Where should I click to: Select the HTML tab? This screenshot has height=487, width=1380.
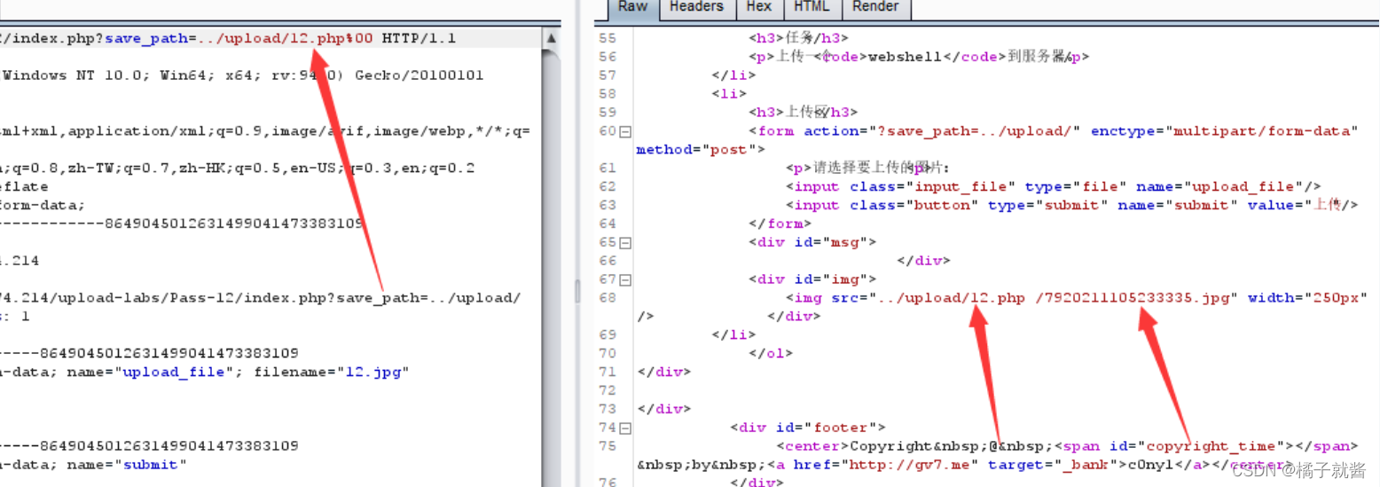point(812,7)
